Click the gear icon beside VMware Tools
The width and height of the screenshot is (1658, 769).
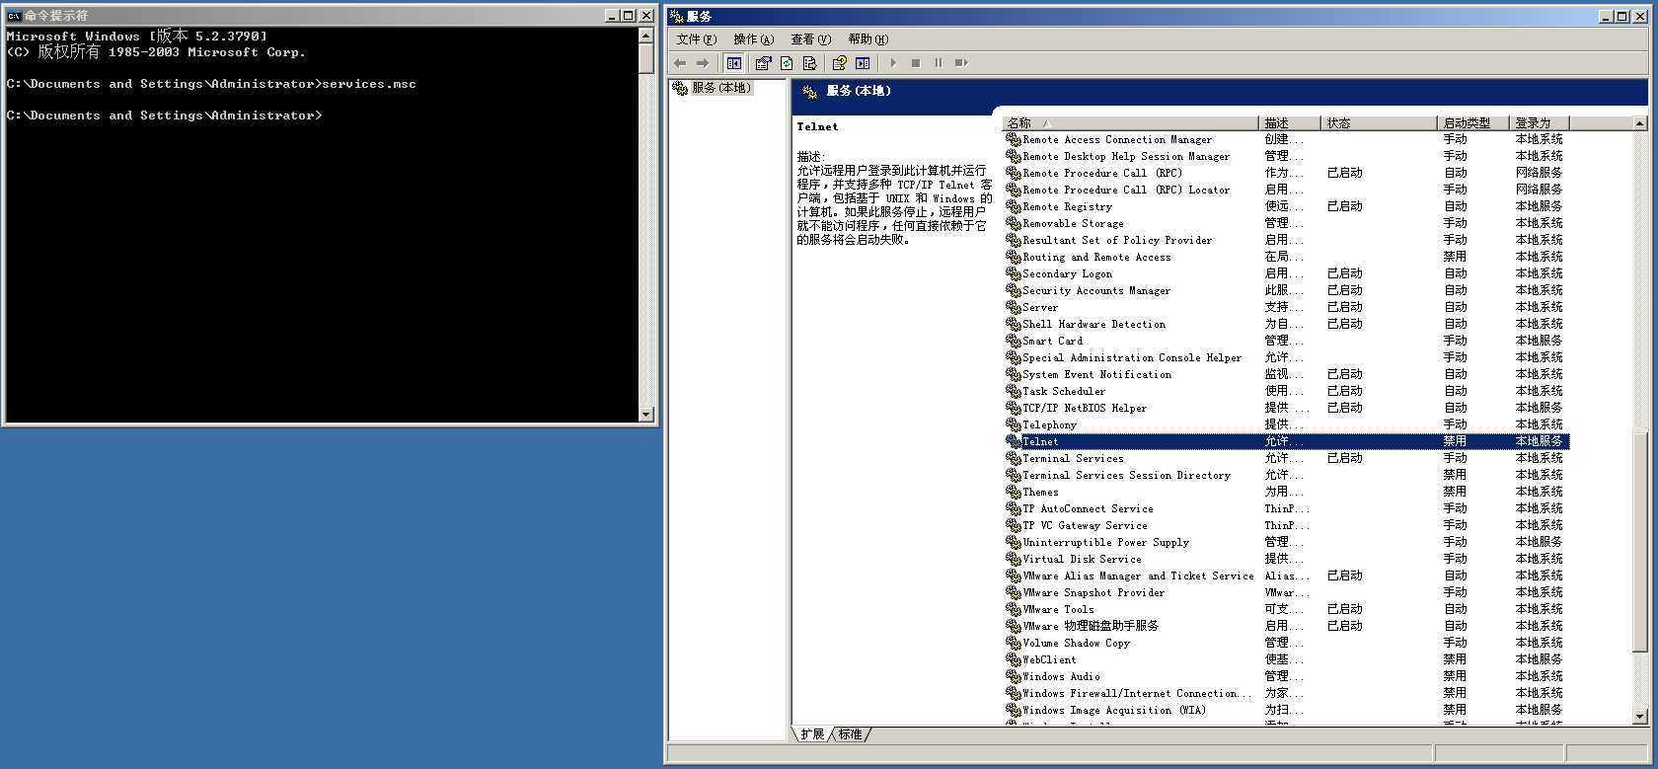pyautogui.click(x=1014, y=609)
